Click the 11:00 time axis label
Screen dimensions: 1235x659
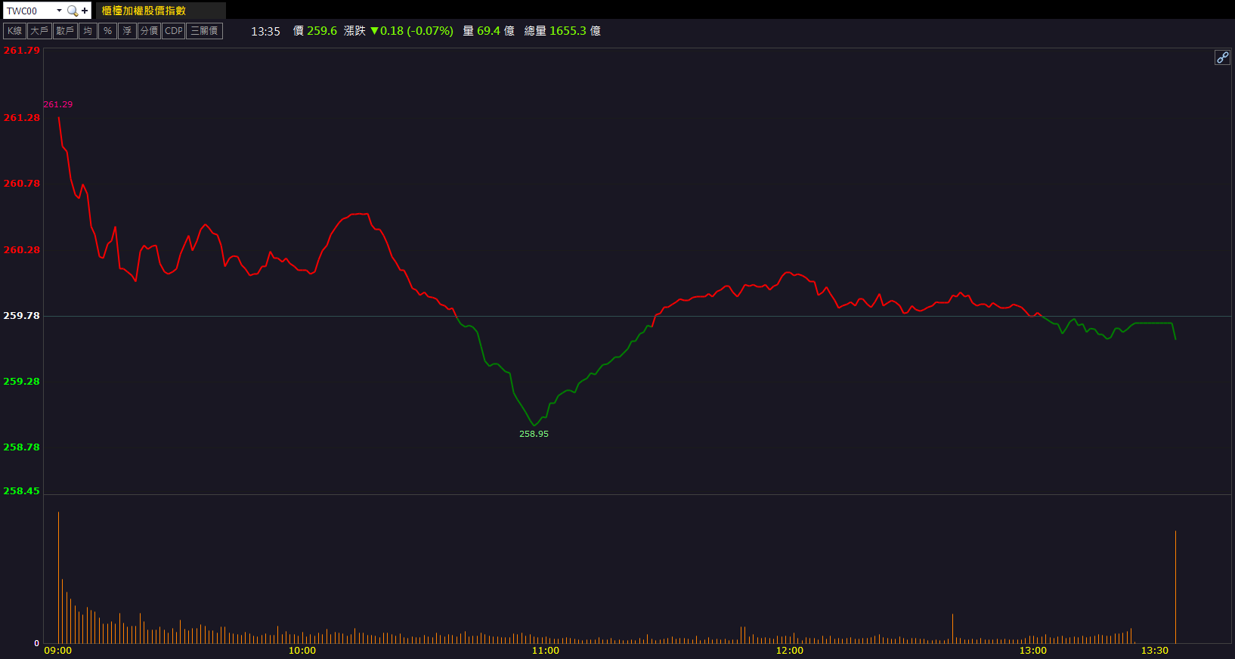coord(546,651)
